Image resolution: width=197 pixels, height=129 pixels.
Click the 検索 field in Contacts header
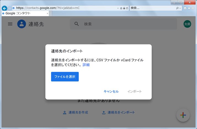click(x=127, y=24)
